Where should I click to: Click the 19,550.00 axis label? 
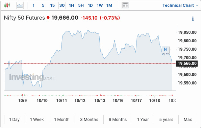tap(187, 83)
